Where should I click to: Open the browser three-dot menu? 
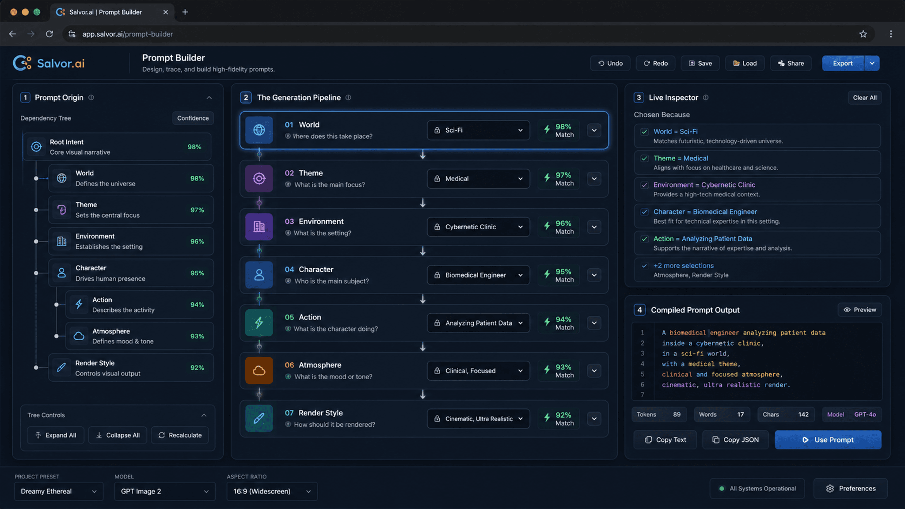tap(891, 34)
